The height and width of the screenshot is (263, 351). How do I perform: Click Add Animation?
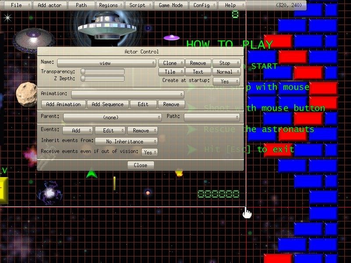coord(63,104)
